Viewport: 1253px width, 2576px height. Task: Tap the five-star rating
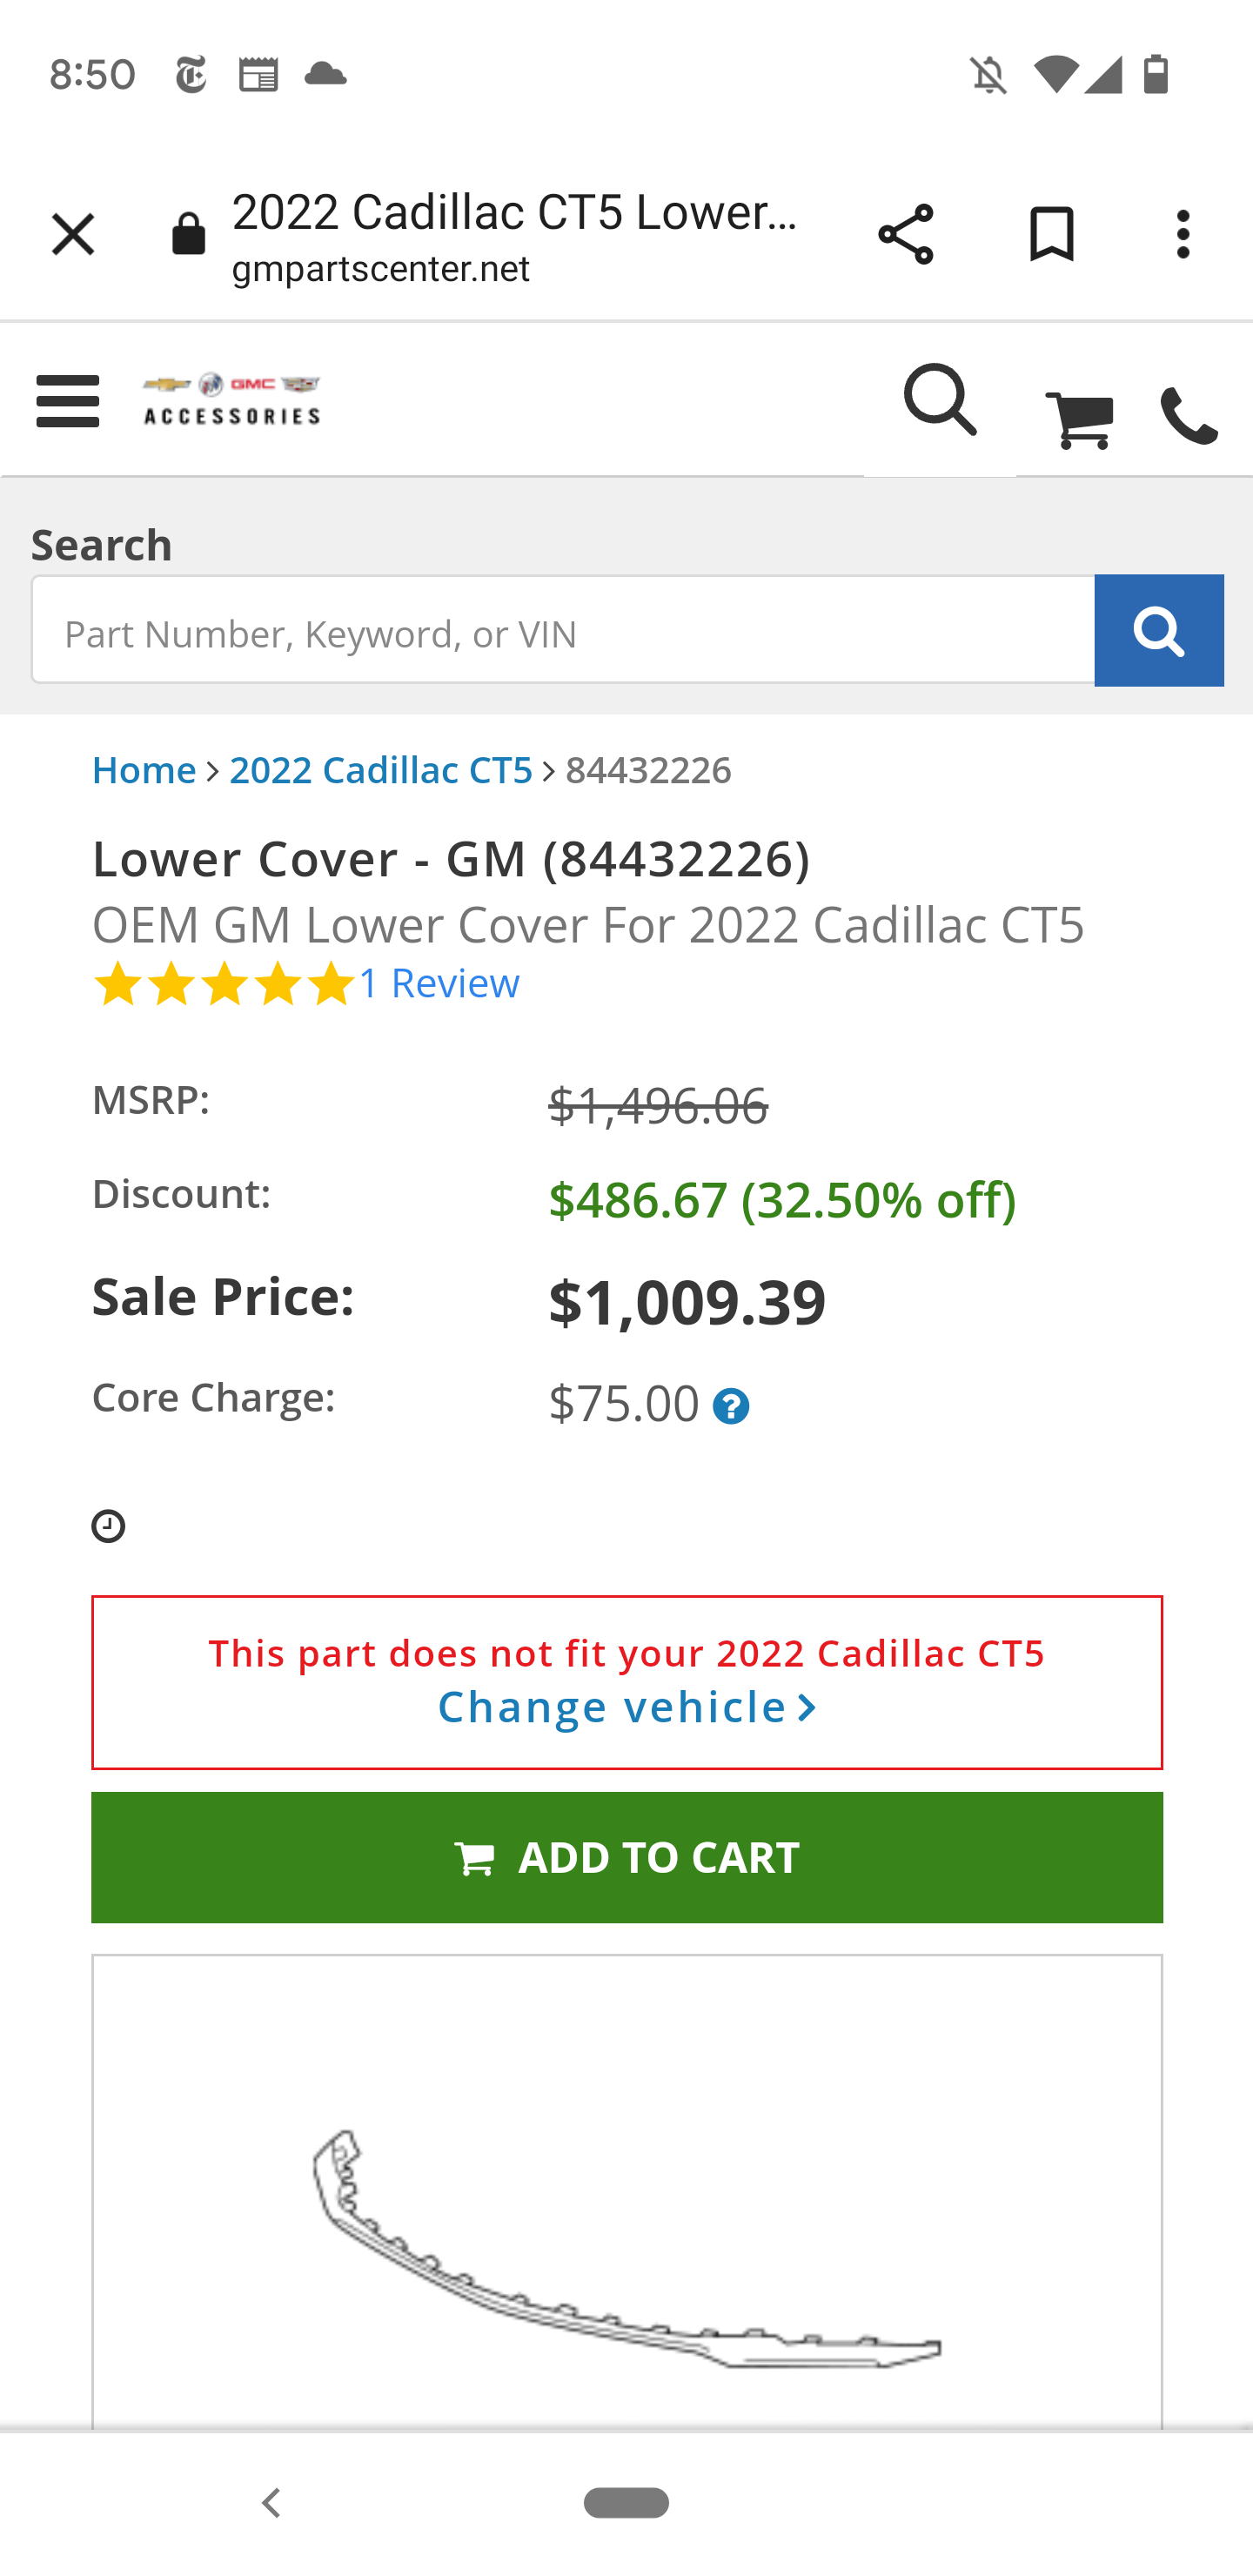[x=224, y=985]
